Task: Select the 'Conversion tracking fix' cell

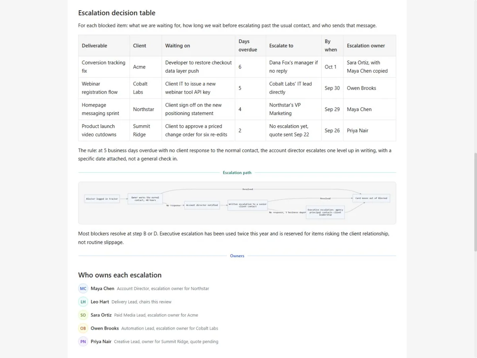Action: 104,67
